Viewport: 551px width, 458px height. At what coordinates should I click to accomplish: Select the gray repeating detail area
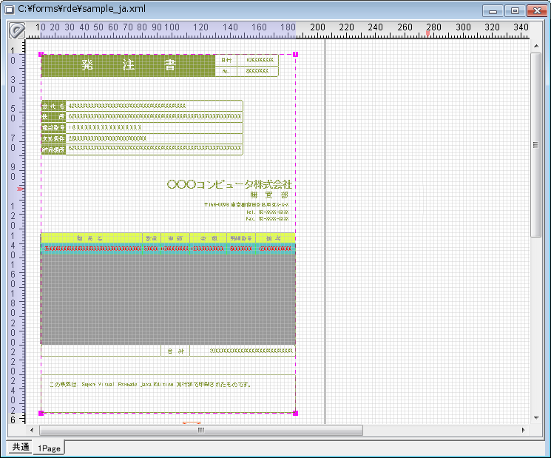click(x=169, y=299)
